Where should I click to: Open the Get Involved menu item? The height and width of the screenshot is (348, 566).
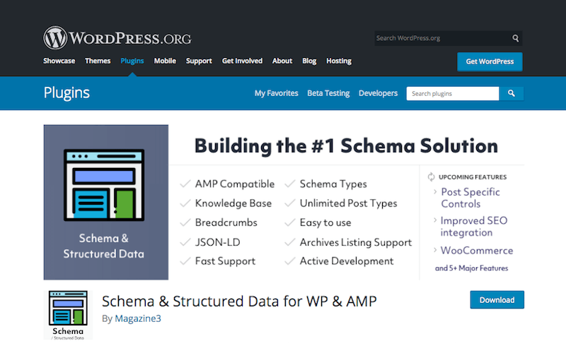[242, 61]
